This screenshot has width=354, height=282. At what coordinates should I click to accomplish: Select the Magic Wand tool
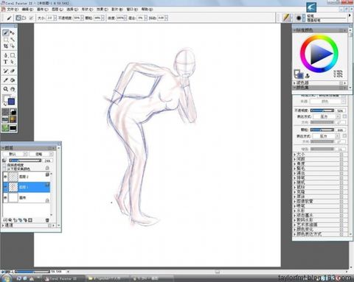point(13,40)
